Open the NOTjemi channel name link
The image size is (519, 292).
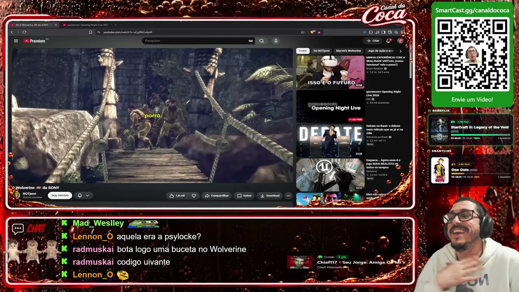tap(29, 194)
